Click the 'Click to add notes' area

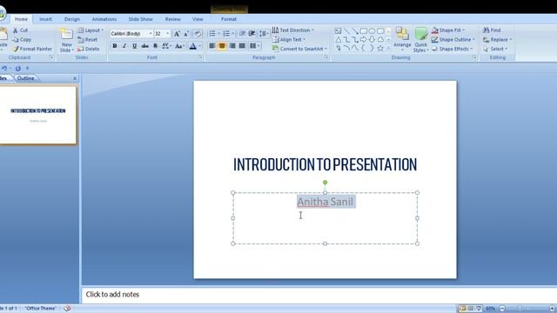coord(319,295)
